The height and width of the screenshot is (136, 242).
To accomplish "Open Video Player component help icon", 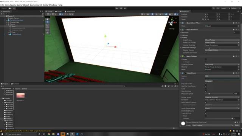I will [x=234, y=73].
